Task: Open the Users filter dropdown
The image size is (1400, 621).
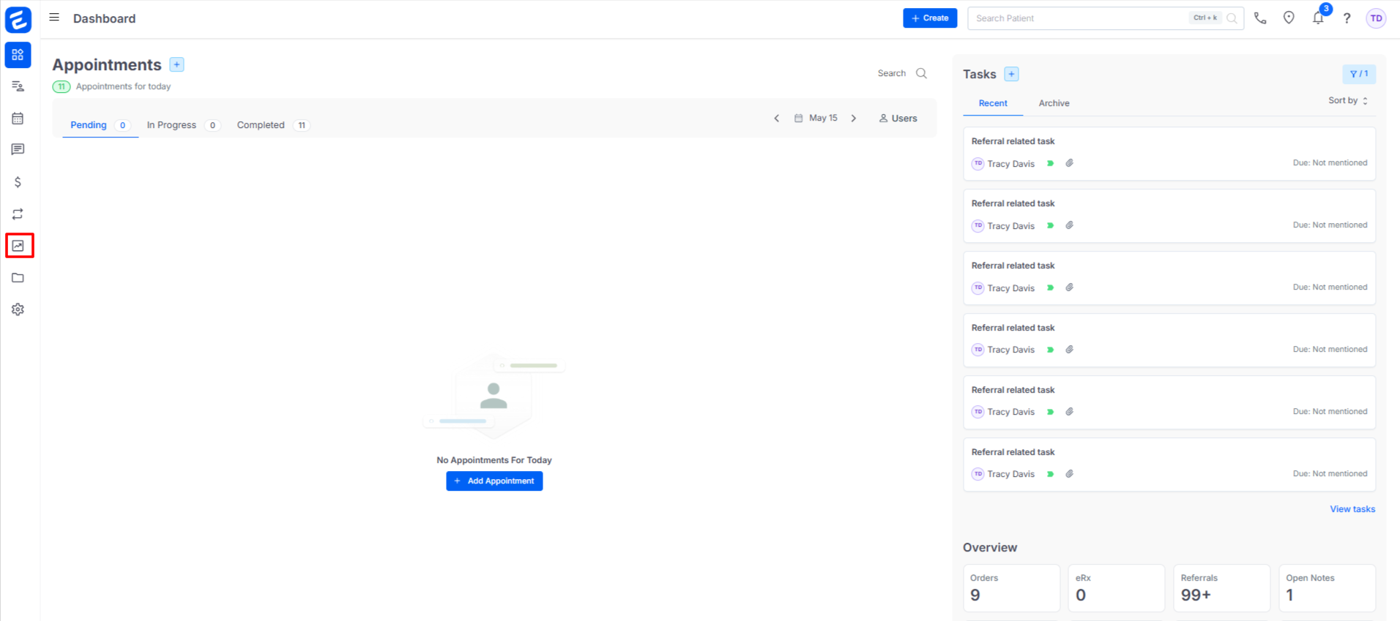Action: (898, 118)
